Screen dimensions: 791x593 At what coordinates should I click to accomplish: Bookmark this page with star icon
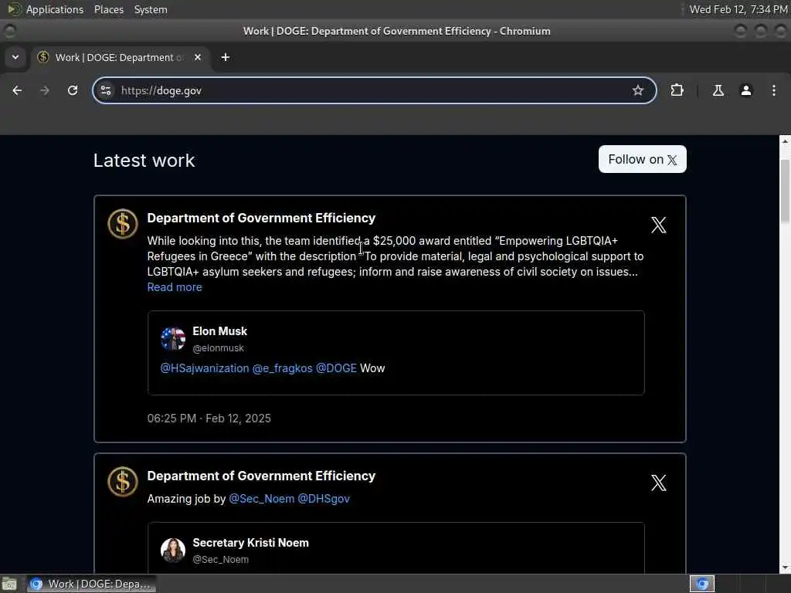click(637, 90)
